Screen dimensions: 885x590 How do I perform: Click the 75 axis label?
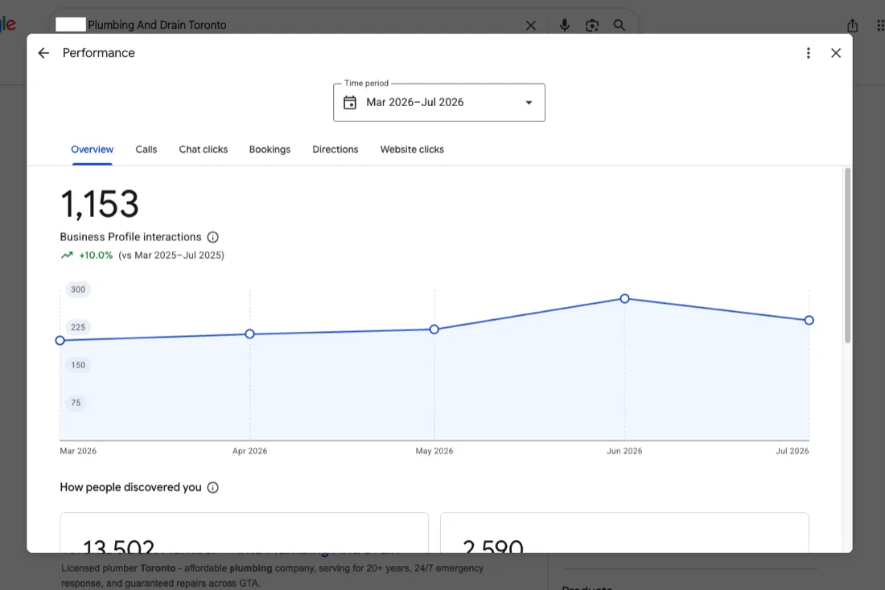tap(76, 403)
